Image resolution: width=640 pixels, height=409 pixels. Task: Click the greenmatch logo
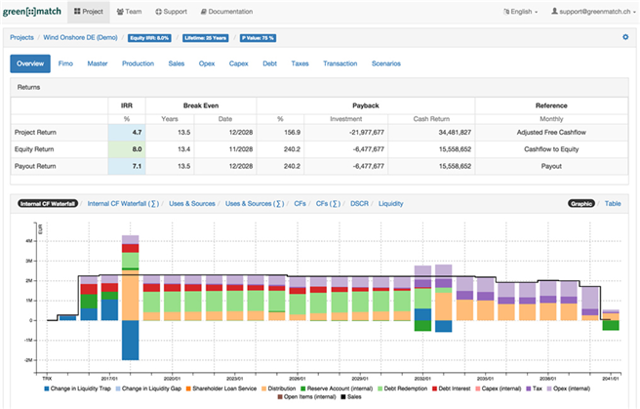(33, 11)
